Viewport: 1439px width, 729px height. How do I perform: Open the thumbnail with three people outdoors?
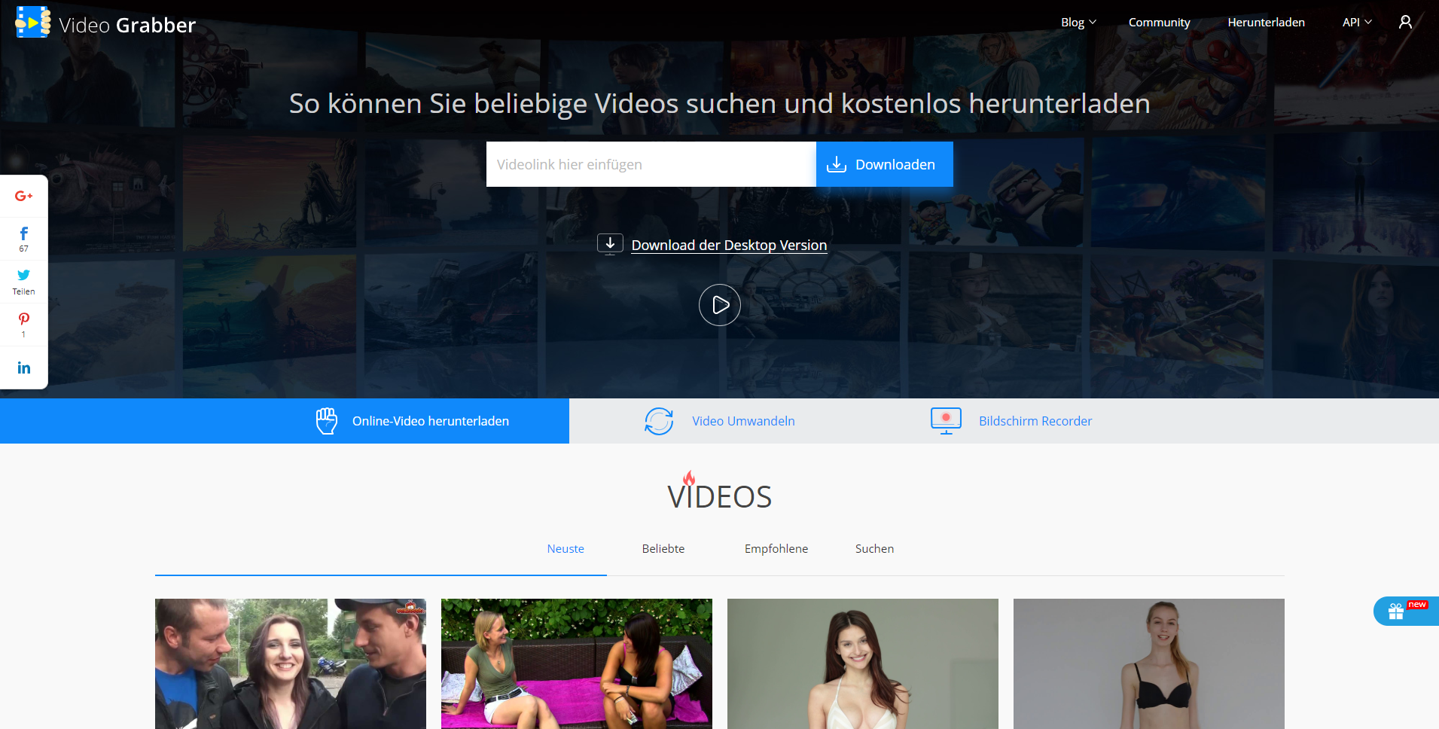click(x=291, y=663)
